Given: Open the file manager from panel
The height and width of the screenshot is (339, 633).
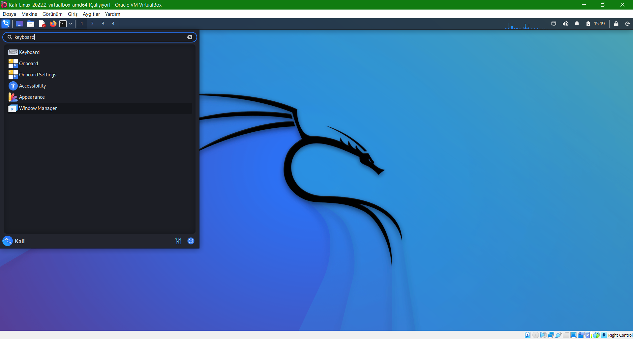Looking at the screenshot, I should coord(31,24).
